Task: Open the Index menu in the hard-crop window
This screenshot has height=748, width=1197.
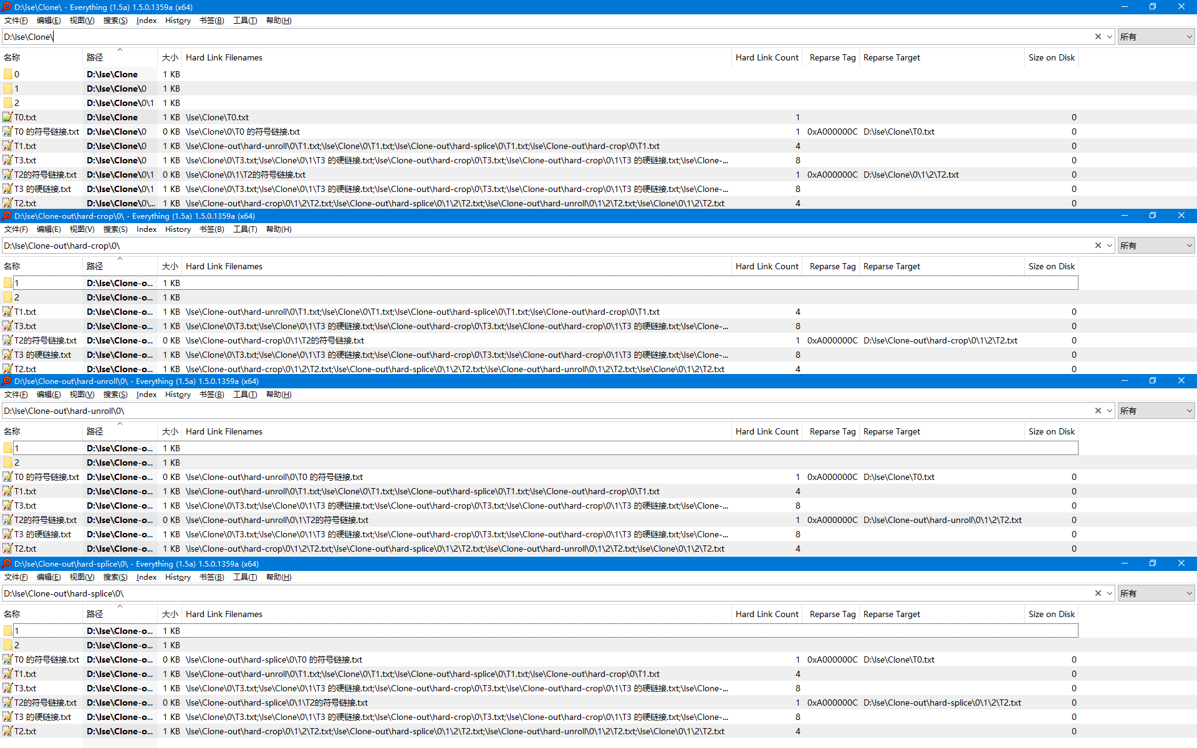Action: pyautogui.click(x=147, y=229)
